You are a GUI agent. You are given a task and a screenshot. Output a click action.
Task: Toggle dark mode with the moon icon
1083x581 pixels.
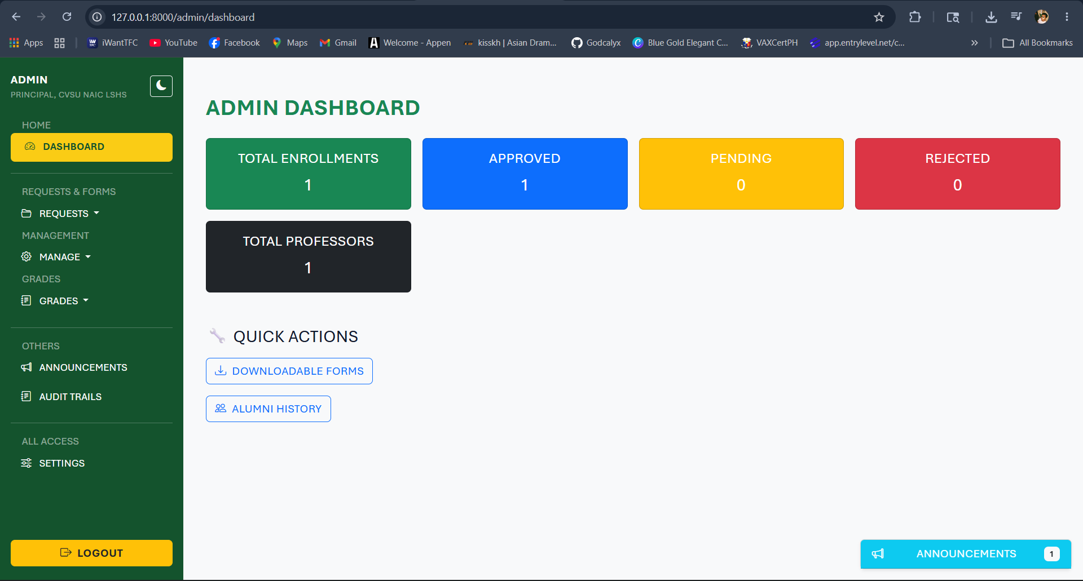[161, 86]
